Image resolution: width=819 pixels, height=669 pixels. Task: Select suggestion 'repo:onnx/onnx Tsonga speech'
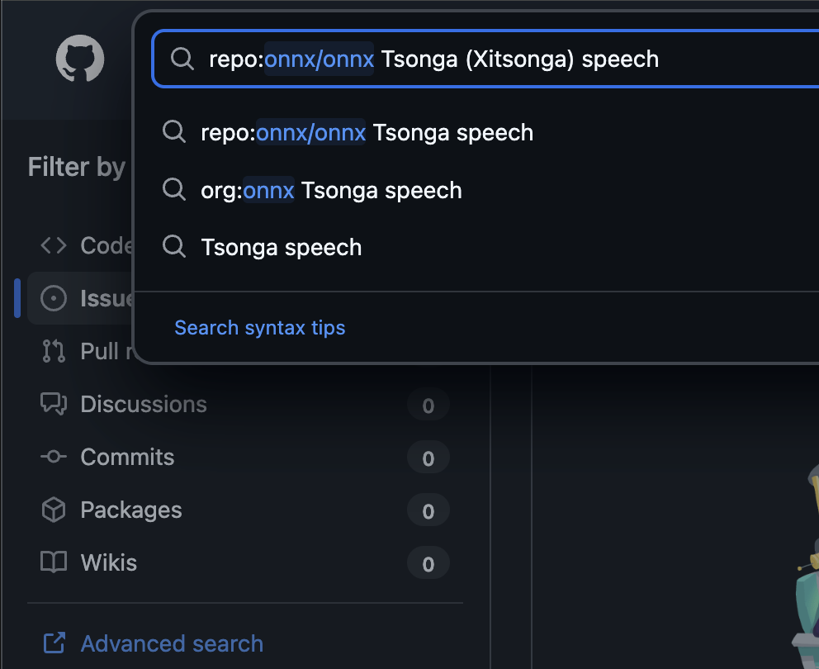pyautogui.click(x=367, y=133)
